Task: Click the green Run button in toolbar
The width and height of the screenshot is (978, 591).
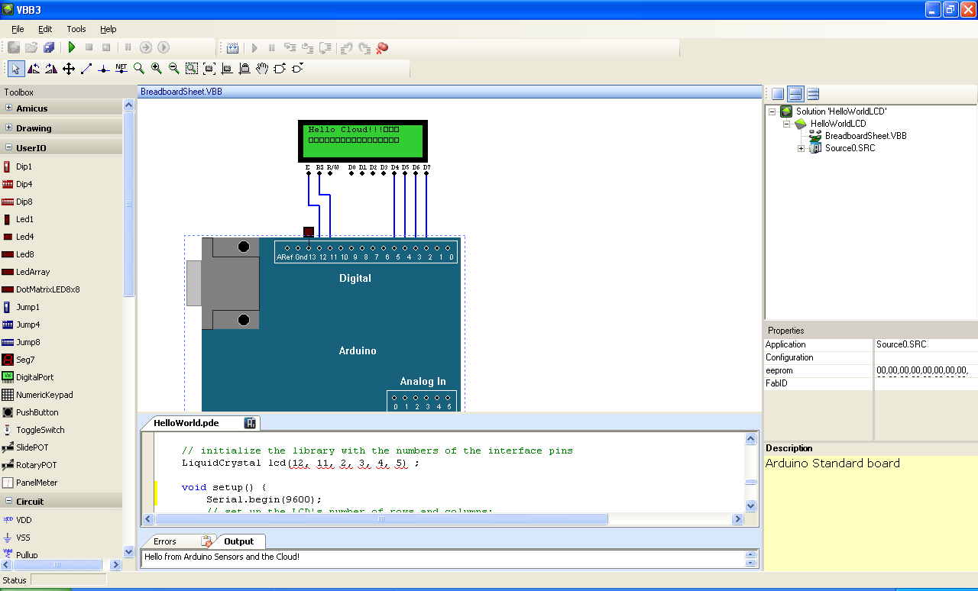Action: pos(72,47)
